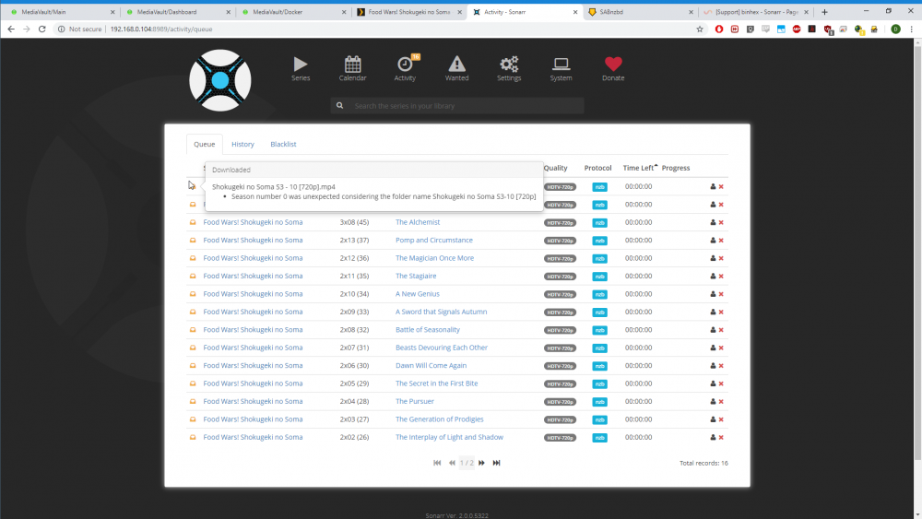Open Activity icon with badge 16

(405, 69)
